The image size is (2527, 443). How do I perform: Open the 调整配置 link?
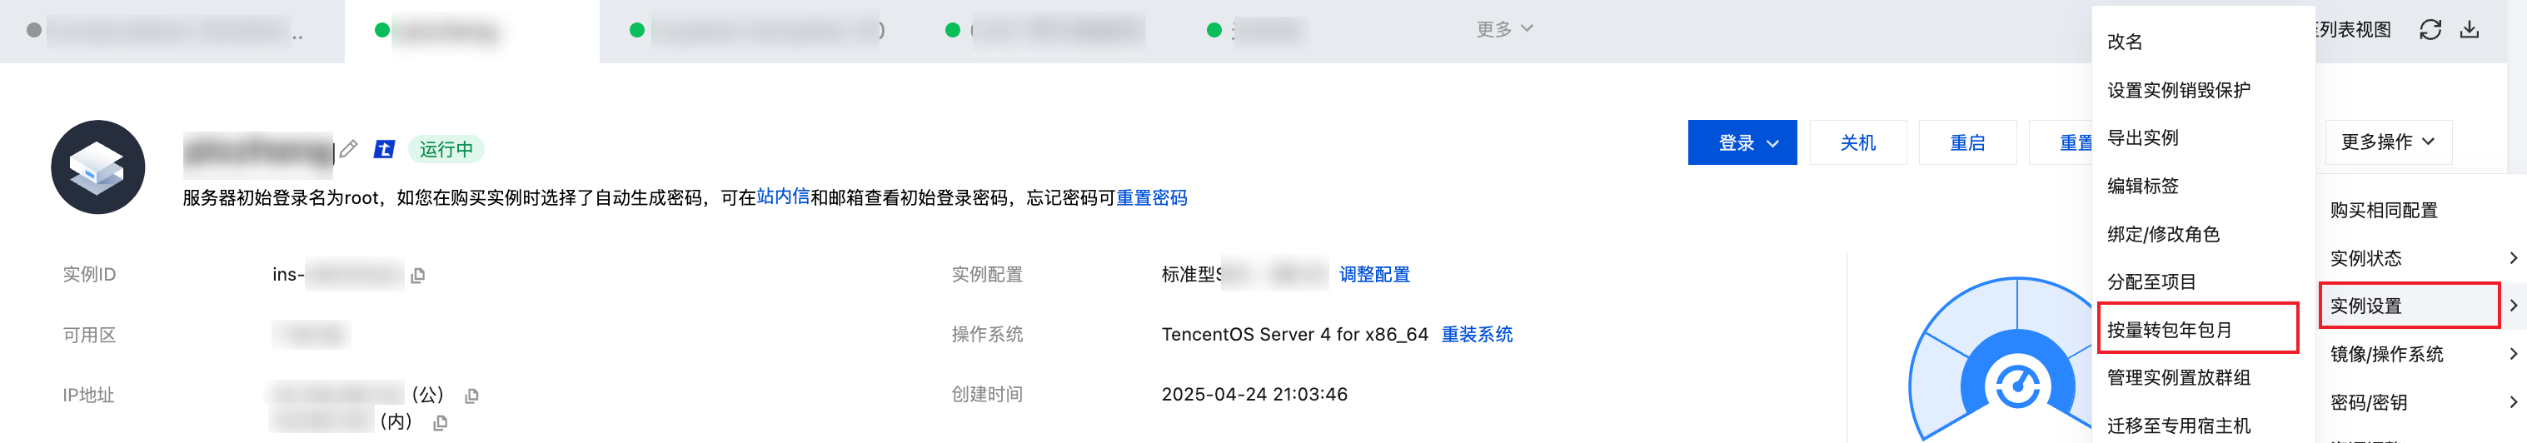tap(1374, 275)
